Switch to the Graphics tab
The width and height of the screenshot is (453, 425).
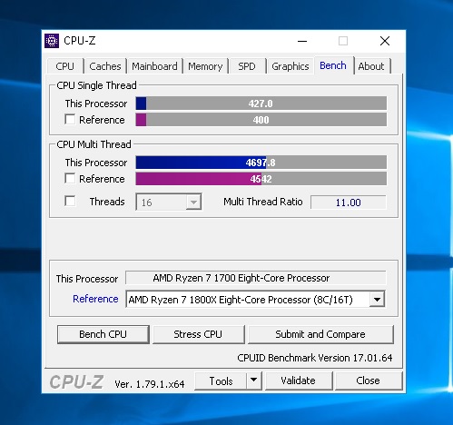[x=291, y=66]
